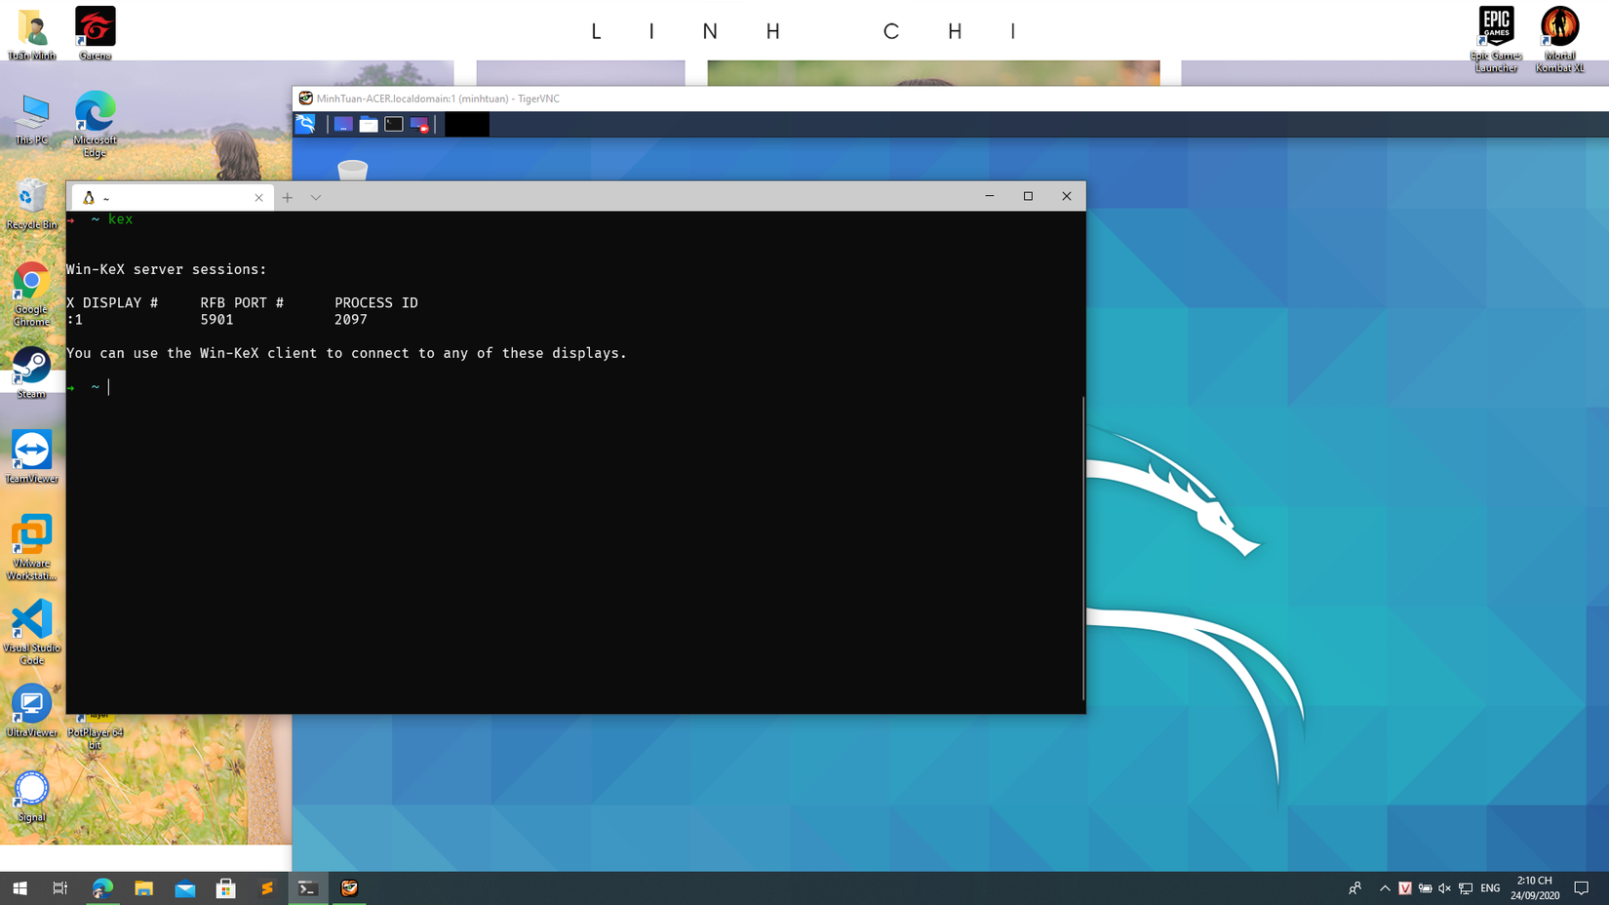
Task: Open the Tuan Minh user folder
Action: 31,35
